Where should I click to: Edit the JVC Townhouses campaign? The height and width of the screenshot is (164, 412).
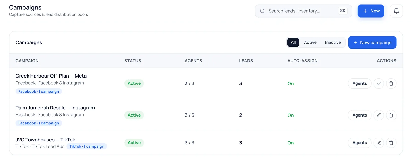(379, 143)
